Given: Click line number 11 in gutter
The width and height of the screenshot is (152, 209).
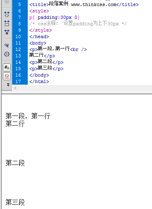Looking at the screenshot, I should [x=18, y=43].
